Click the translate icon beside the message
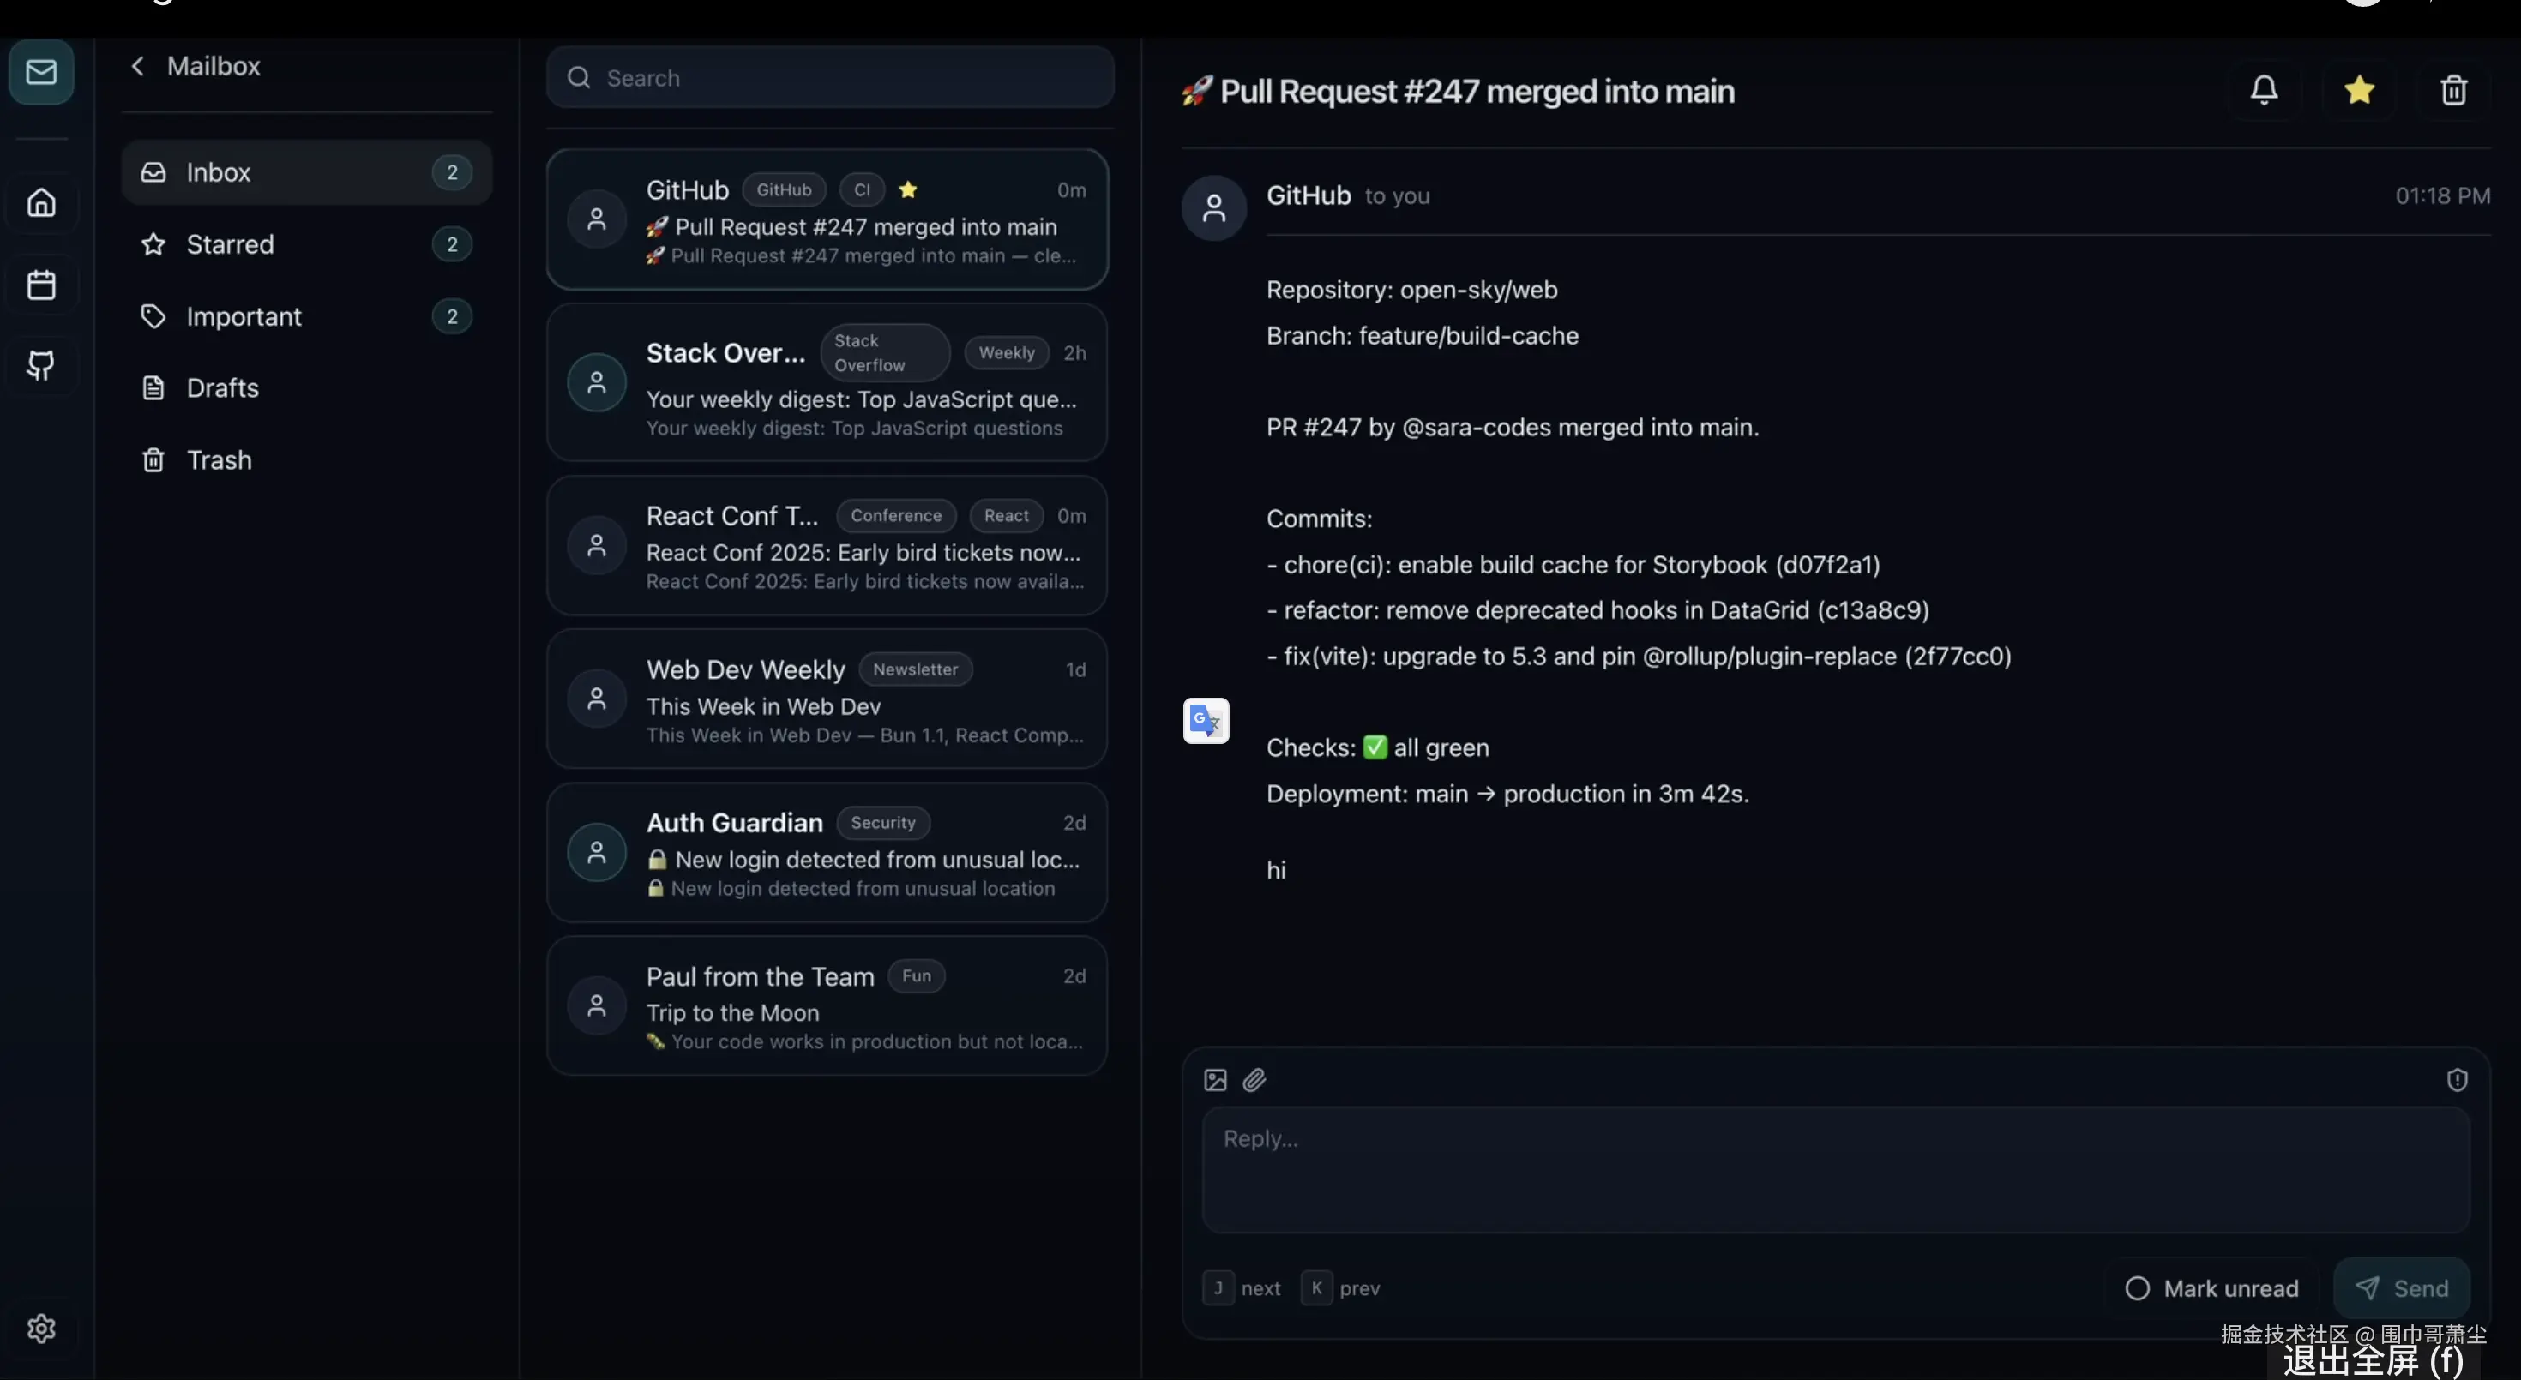 coord(1206,721)
